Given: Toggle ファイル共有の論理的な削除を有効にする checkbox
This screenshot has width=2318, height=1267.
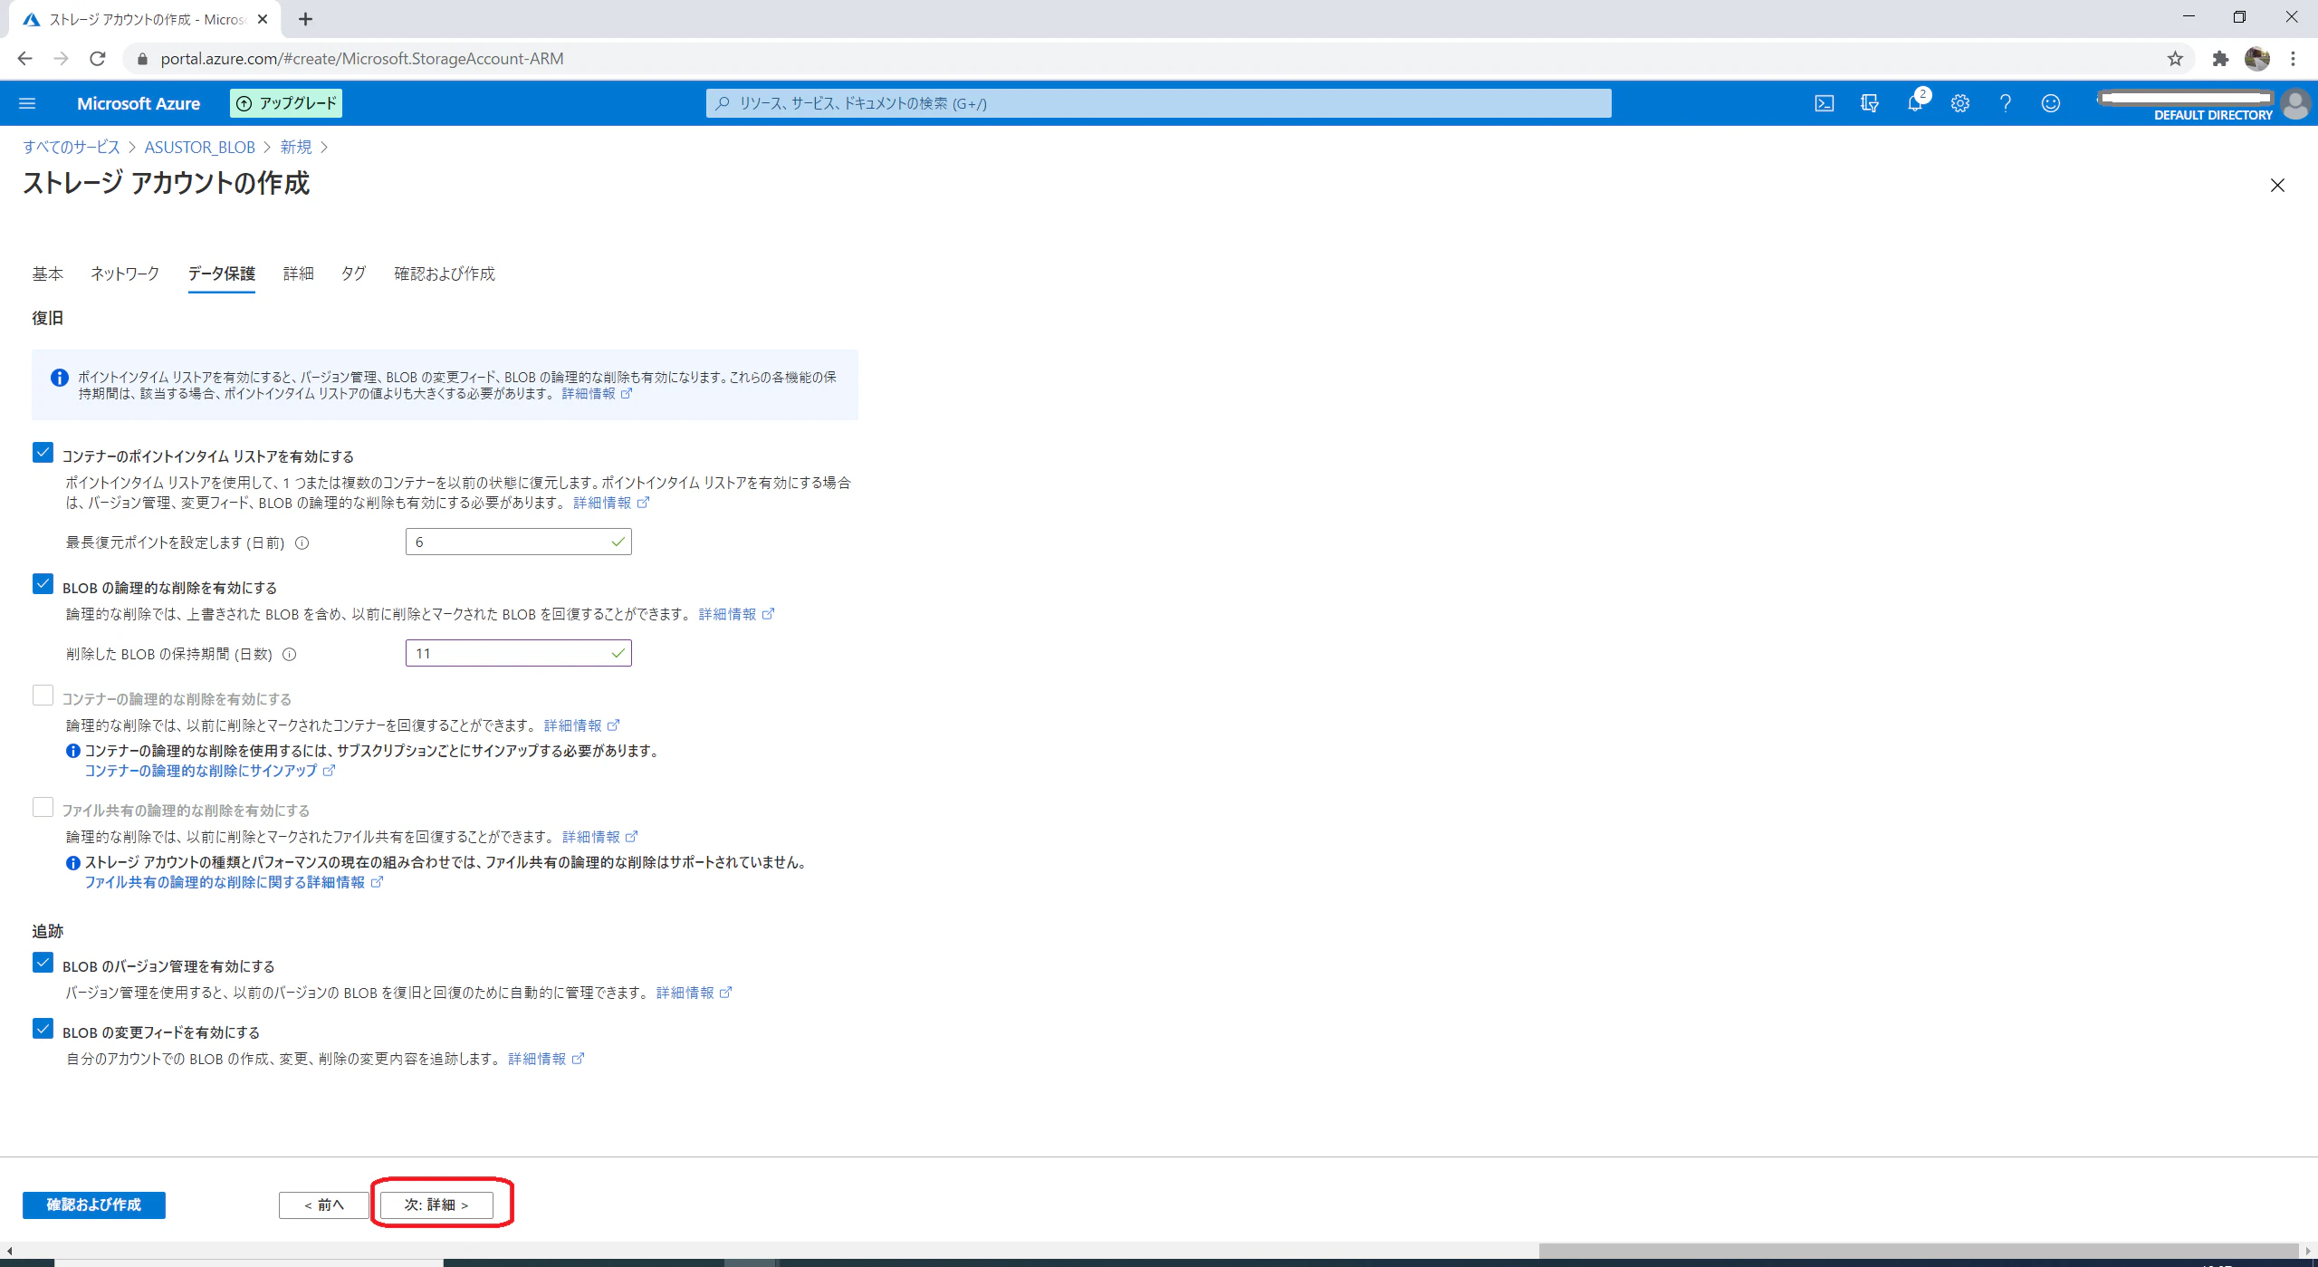Looking at the screenshot, I should [x=43, y=807].
